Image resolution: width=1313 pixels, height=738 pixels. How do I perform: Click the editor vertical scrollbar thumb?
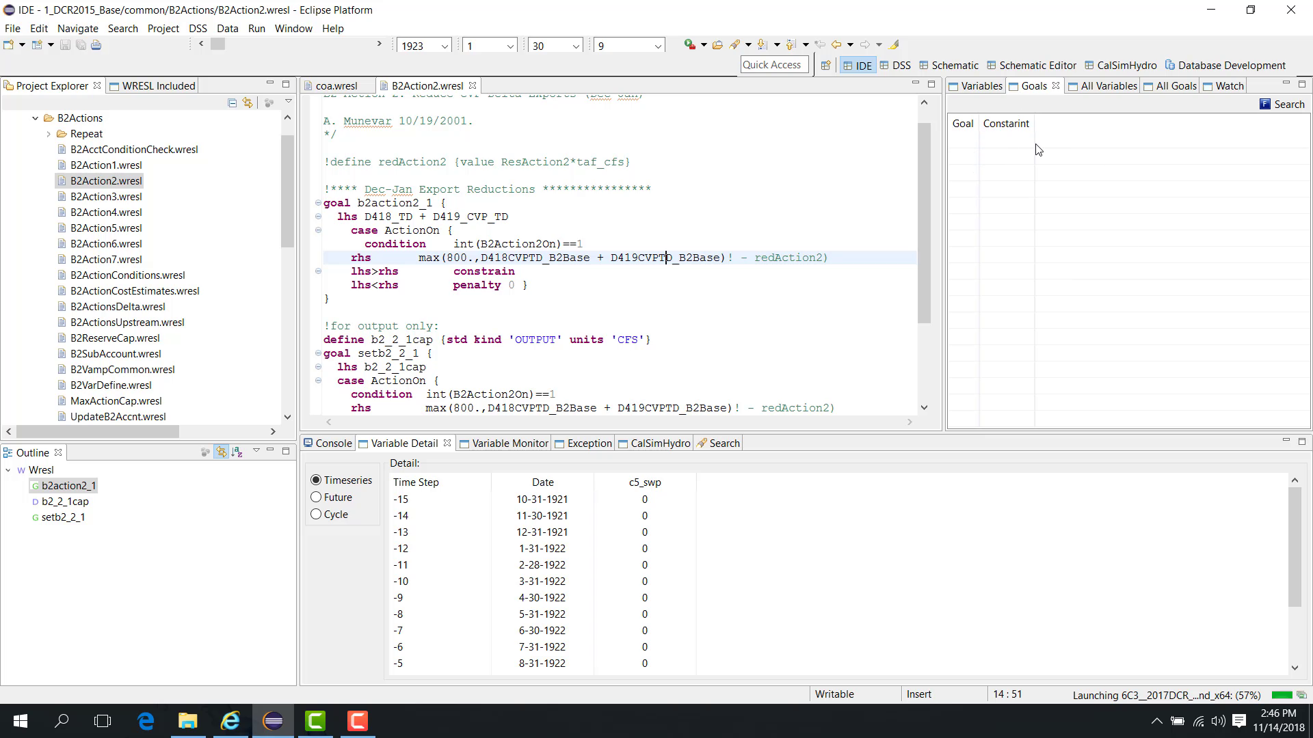pos(924,222)
